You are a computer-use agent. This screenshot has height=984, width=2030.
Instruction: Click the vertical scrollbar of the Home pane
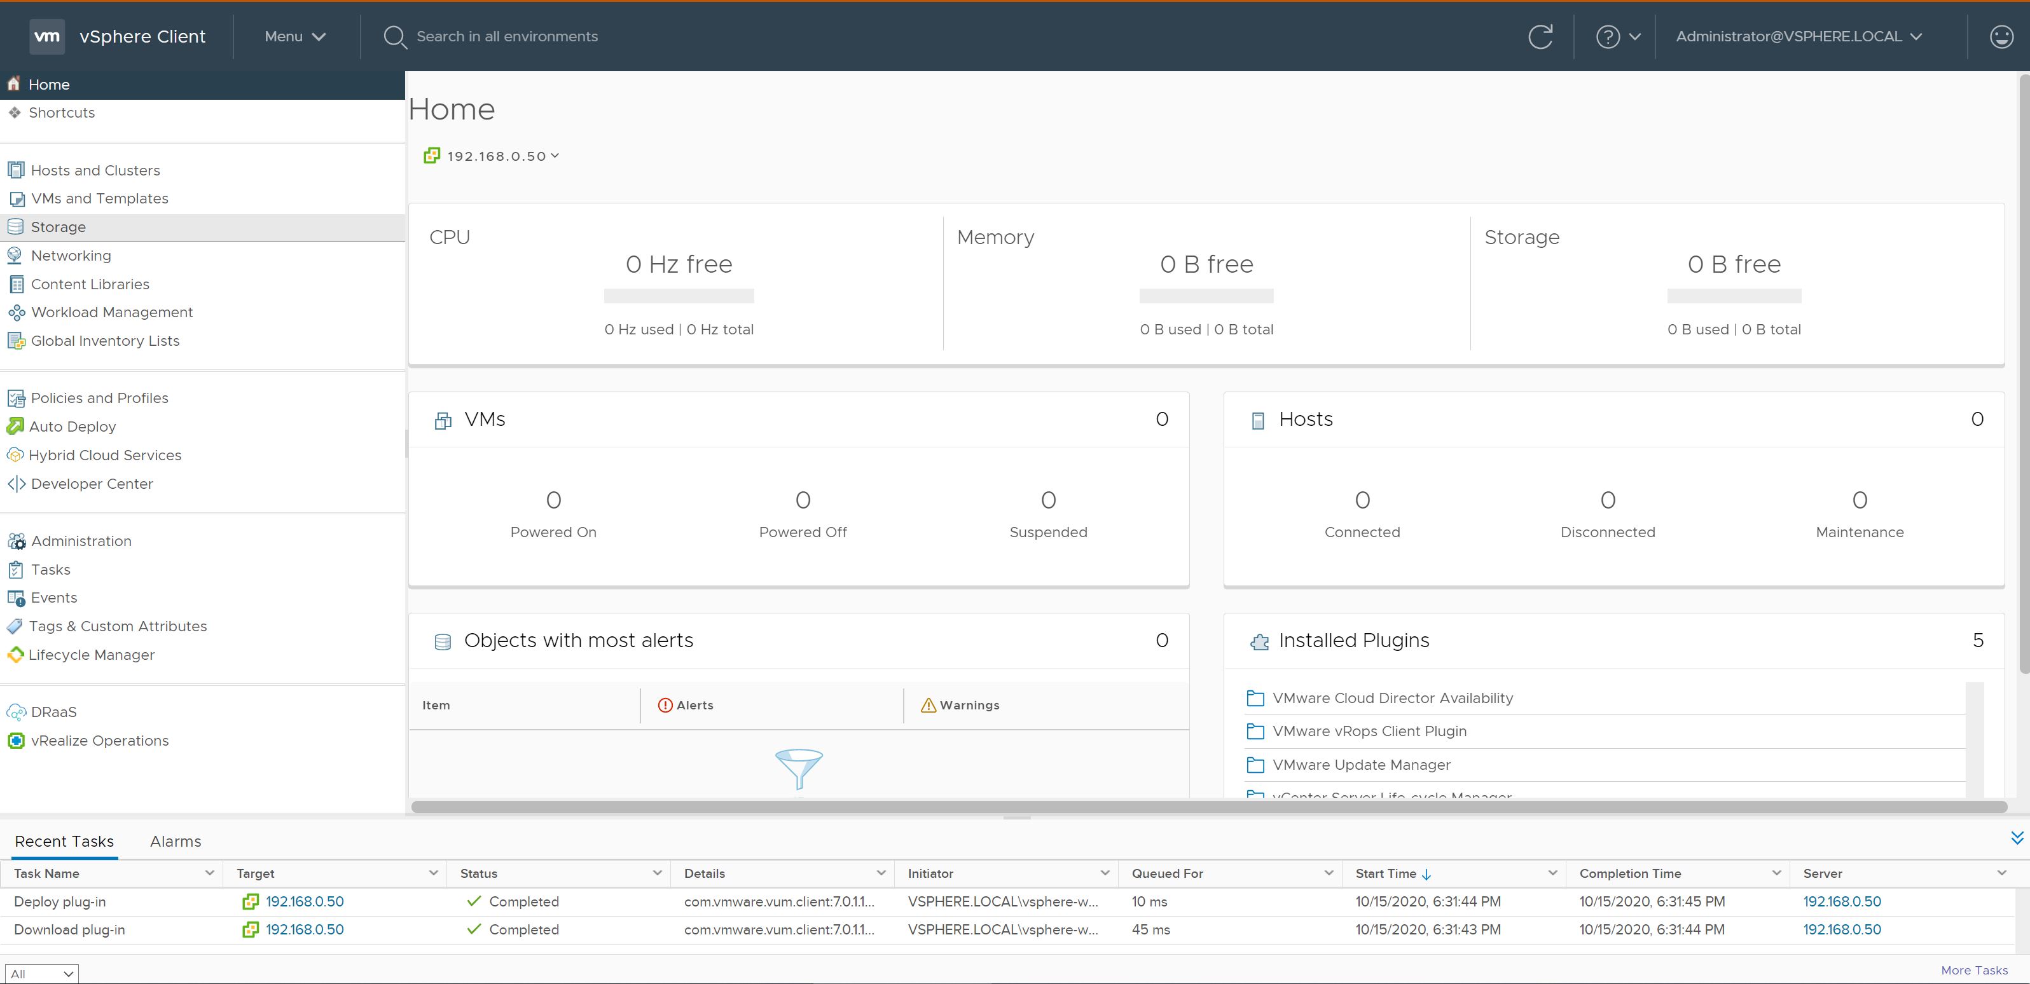pos(2024,374)
